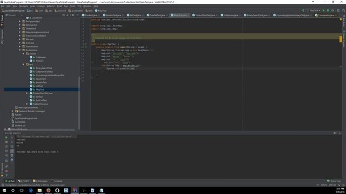The width and height of the screenshot is (346, 194).
Task: Expand ProductSortTest.java node
Action: [27, 93]
